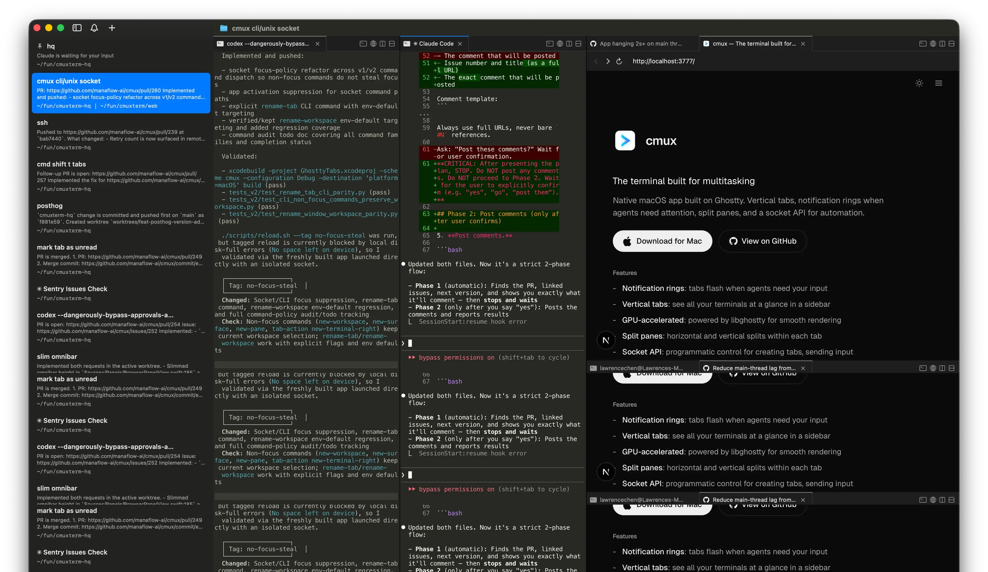Open the cmd shift t tabs workspace
988x572 pixels.
(x=121, y=176)
